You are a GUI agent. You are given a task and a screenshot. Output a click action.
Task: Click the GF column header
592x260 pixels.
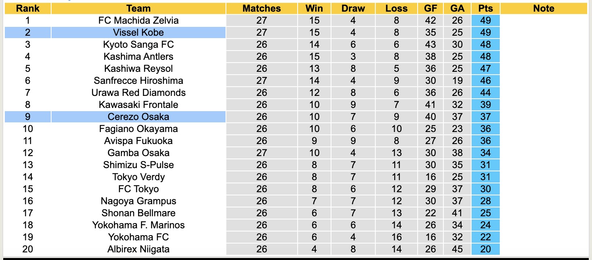431,8
